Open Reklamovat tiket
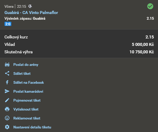This screenshot has height=132, width=158. (27, 118)
